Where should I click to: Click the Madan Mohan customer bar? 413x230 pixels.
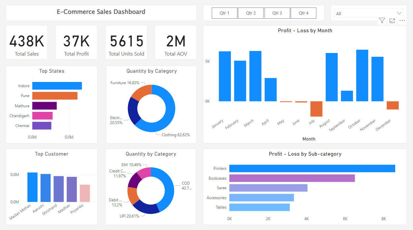[32, 187]
